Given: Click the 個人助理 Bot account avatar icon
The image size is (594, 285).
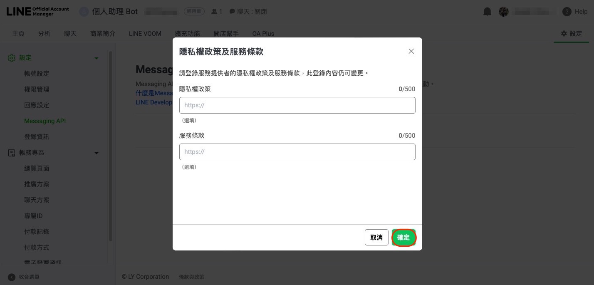Looking at the screenshot, I should (x=84, y=12).
